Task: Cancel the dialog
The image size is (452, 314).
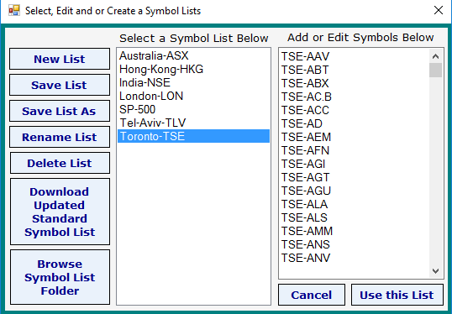Action: click(312, 295)
